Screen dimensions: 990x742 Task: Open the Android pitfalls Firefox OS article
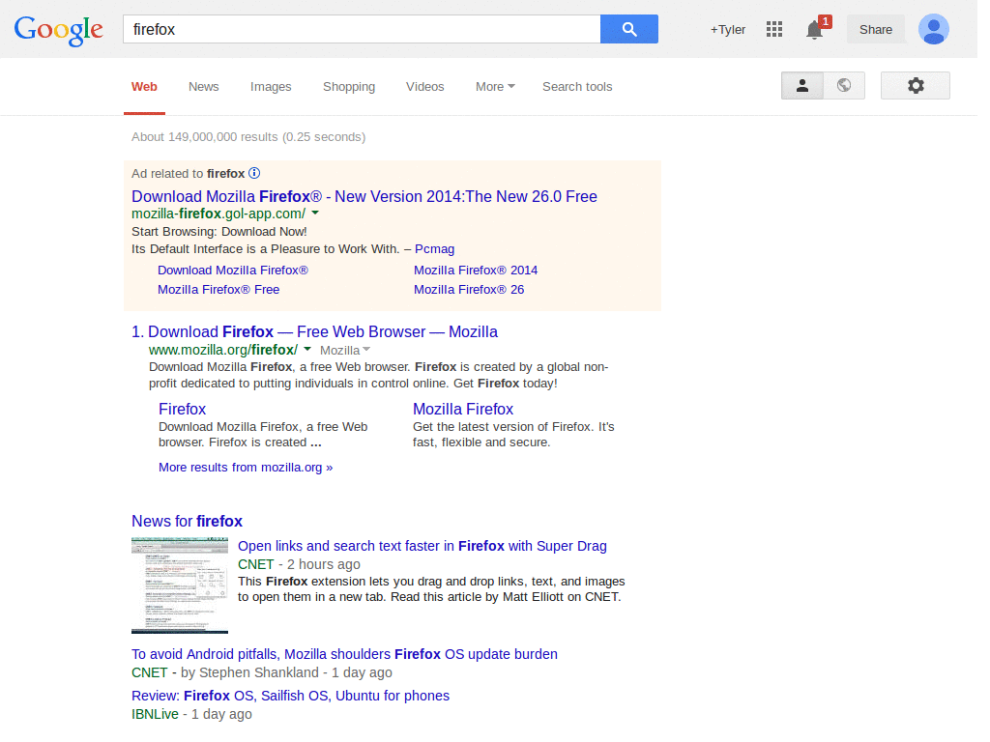344,654
